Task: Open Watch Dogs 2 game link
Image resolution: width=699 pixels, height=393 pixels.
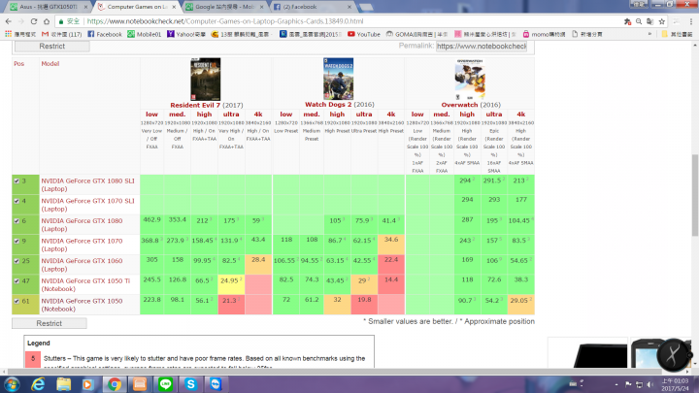Action: [328, 104]
